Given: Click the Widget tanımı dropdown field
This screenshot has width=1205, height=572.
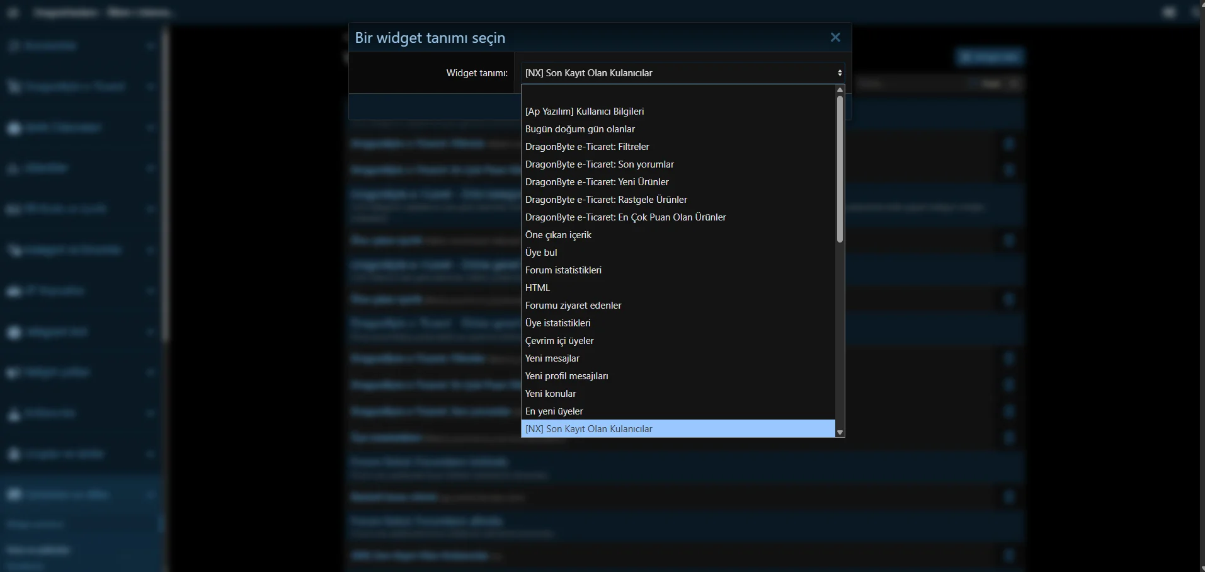Looking at the screenshot, I should point(682,73).
